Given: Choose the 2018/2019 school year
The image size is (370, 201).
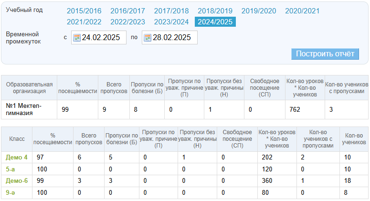Looking at the screenshot, I should 215,11.
